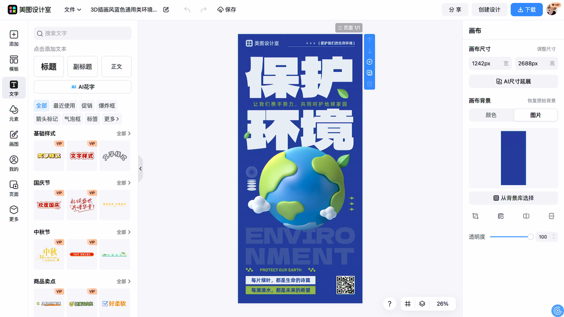Click the rename pencil icon beside file title
The height and width of the screenshot is (317, 564).
click(x=166, y=10)
